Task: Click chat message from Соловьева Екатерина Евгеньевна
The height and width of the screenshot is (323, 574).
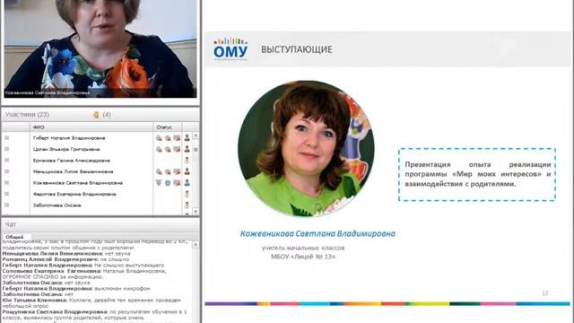Action: 84,274
